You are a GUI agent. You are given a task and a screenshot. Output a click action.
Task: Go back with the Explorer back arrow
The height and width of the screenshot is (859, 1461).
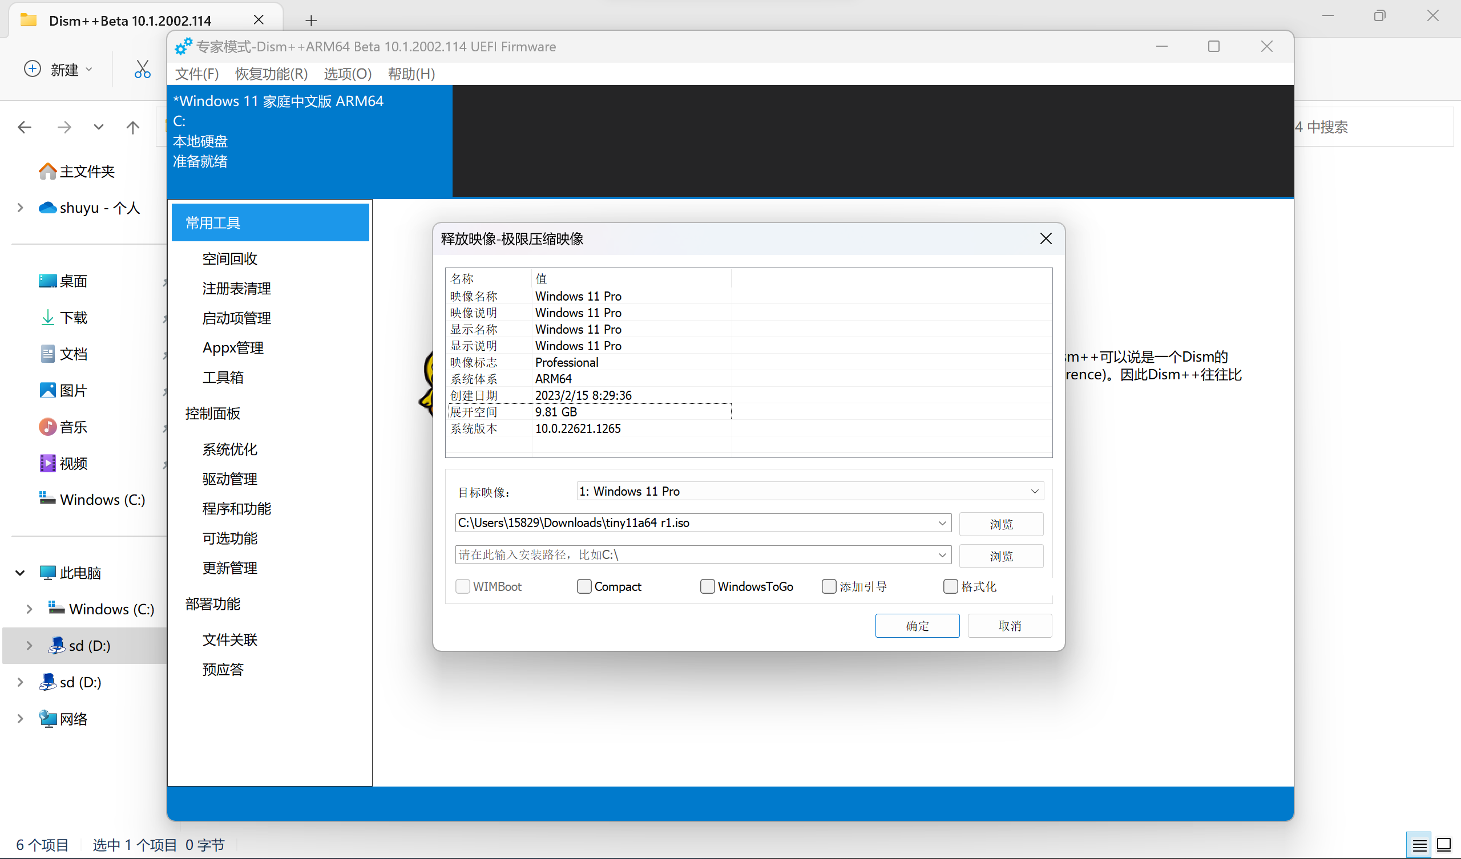[x=25, y=127]
